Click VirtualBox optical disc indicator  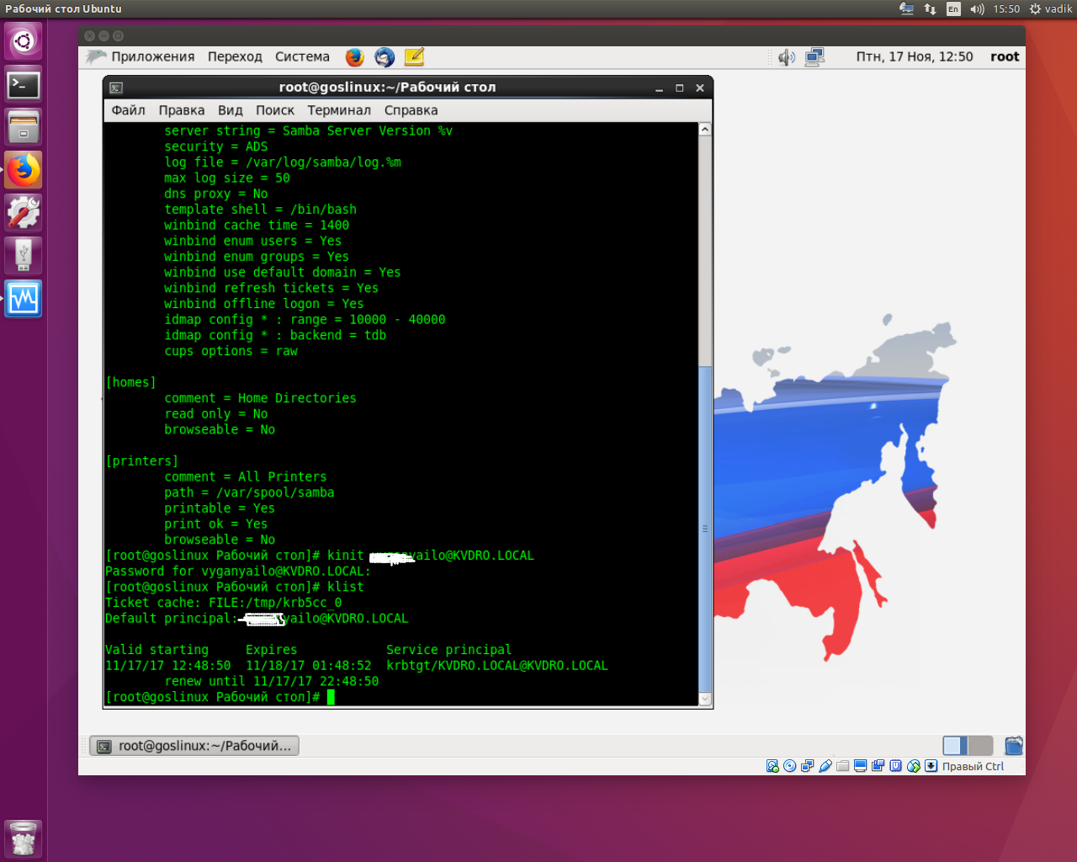[789, 766]
